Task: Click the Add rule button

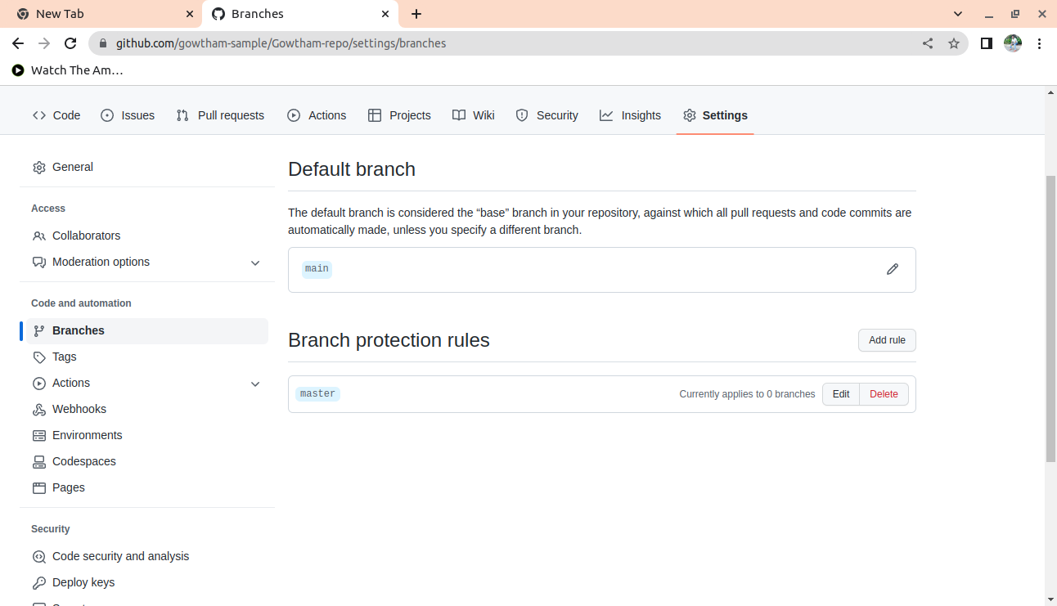Action: (887, 340)
